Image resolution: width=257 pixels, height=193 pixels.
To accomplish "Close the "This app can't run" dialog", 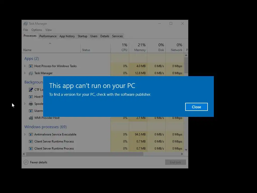I will coord(196,107).
